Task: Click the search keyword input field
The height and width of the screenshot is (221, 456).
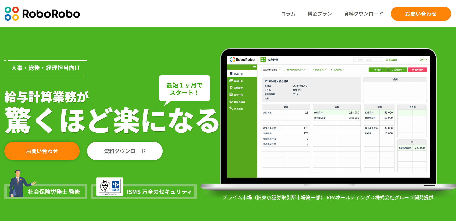Action: coord(368,60)
